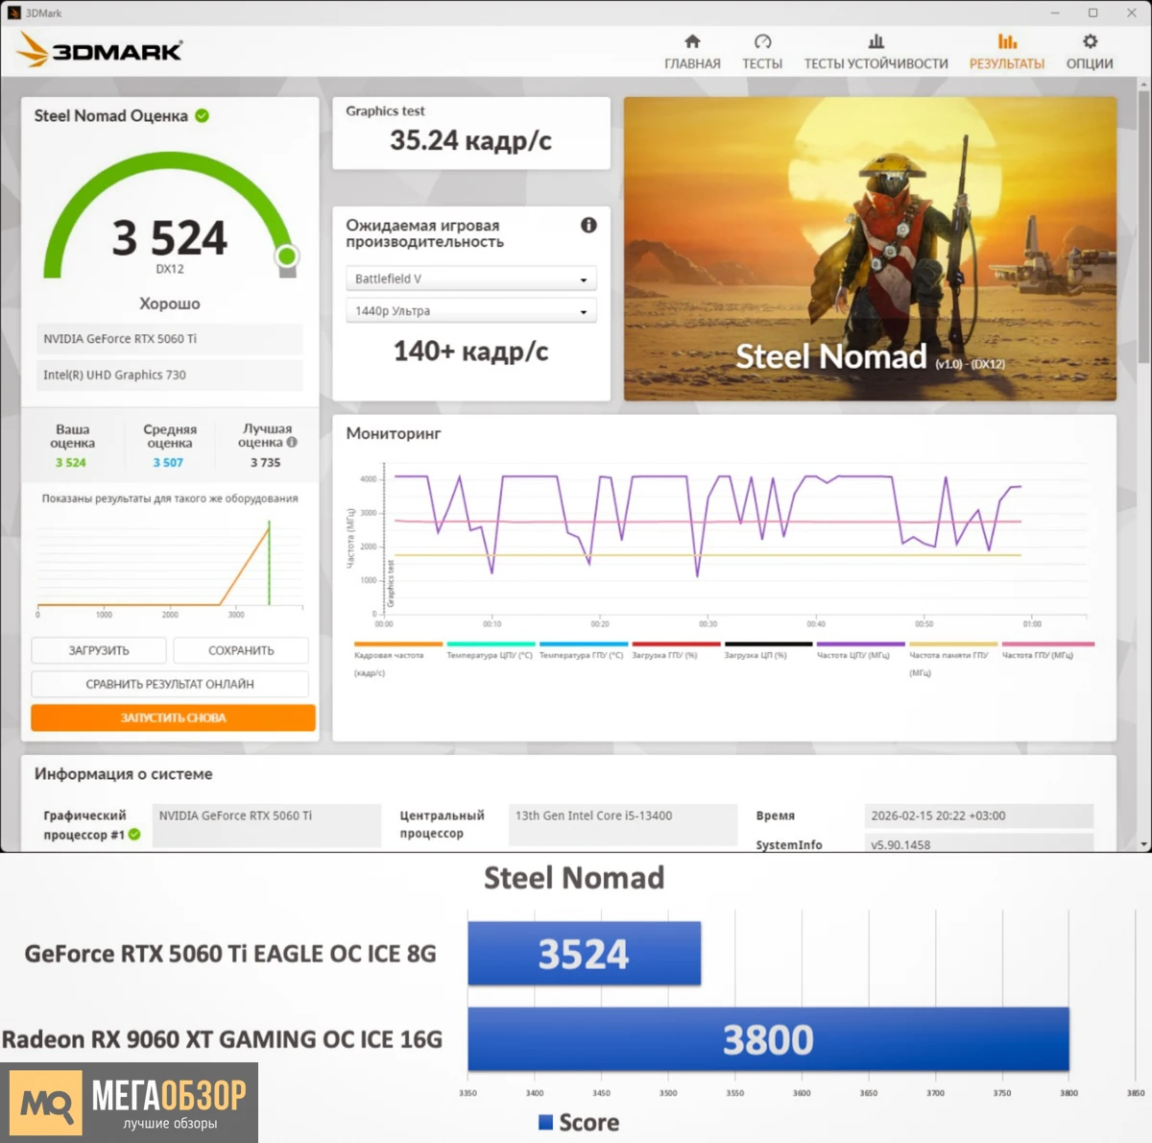Open the Options gear icon
The width and height of the screenshot is (1152, 1143).
tap(1090, 41)
